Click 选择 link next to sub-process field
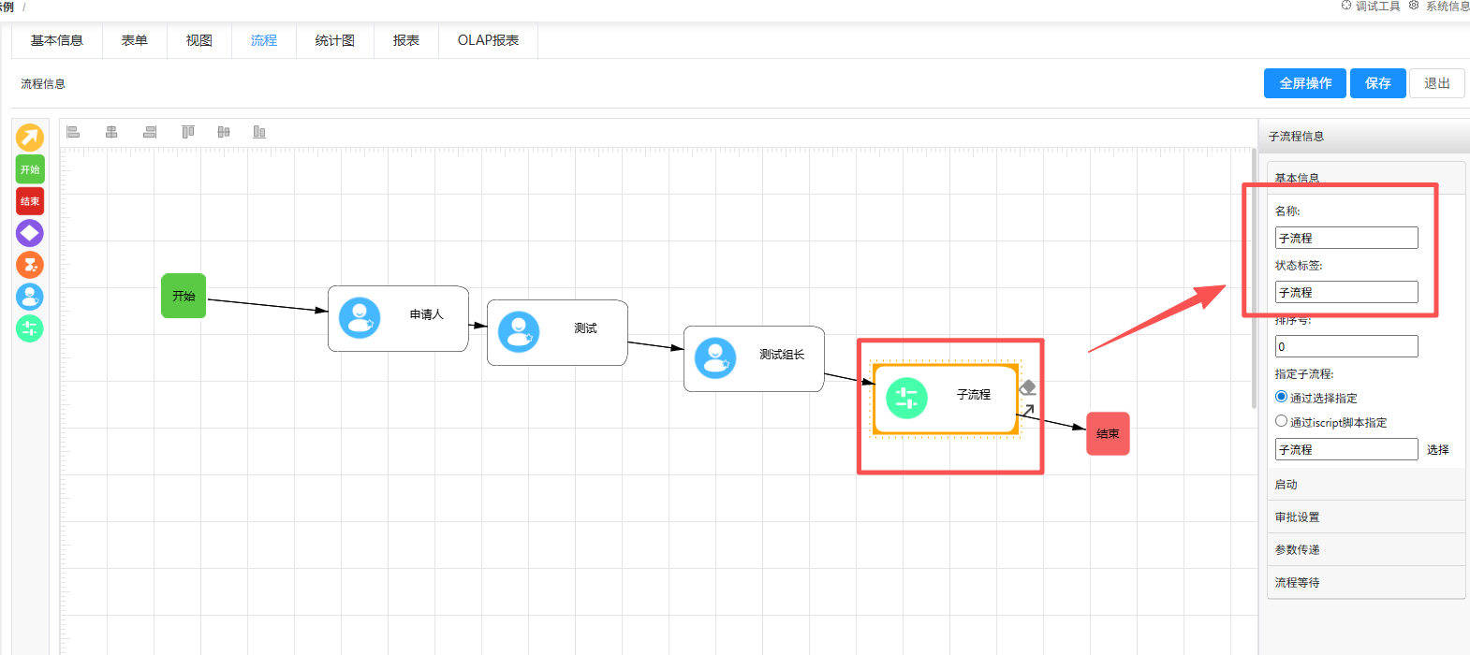Image resolution: width=1470 pixels, height=655 pixels. click(x=1438, y=450)
